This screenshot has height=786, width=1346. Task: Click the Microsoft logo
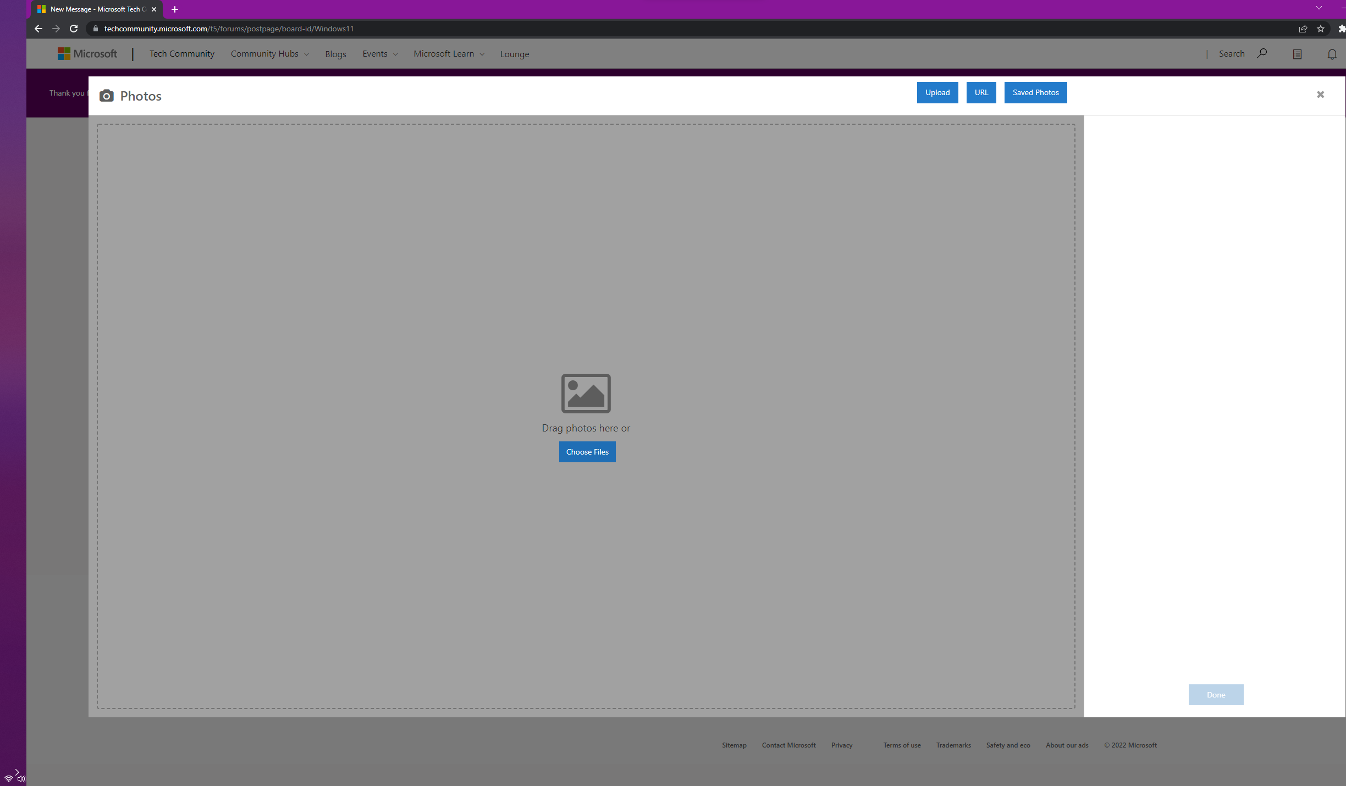[88, 53]
